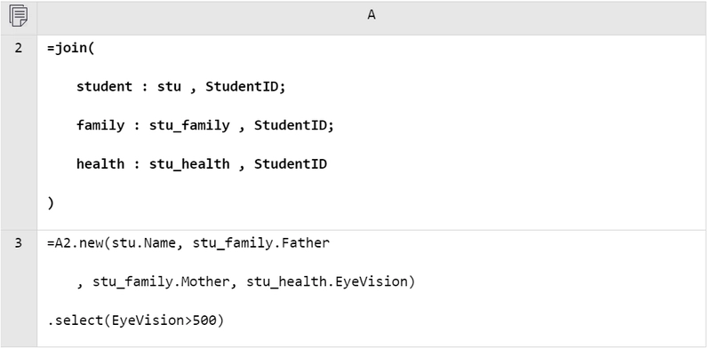Click the 'health : stu_health , StudentID' line
Screen dimensions: 711x348
pyautogui.click(x=202, y=164)
